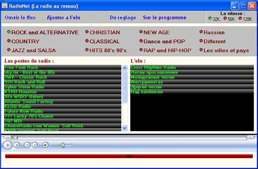The width and height of the screenshot is (258, 169).
Task: Close the RadioNet window
Action: [x=252, y=6]
